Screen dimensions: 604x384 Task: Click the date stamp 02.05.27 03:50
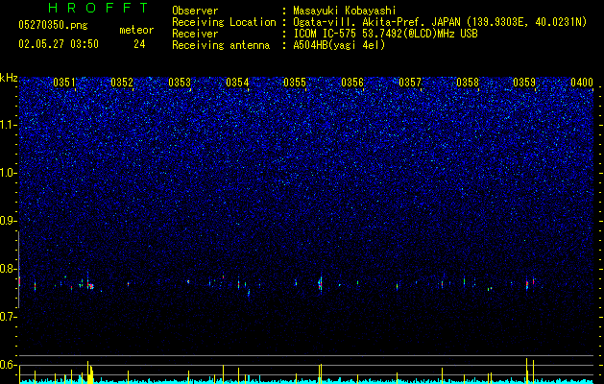click(x=59, y=44)
